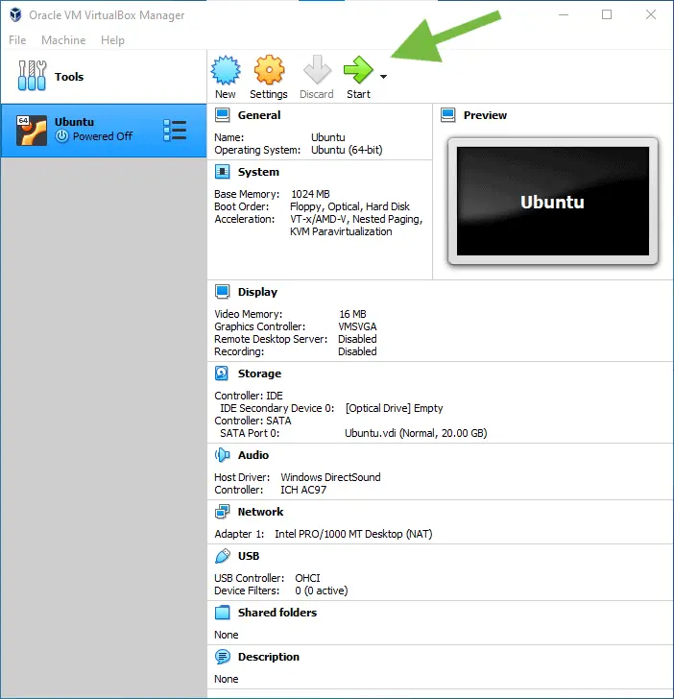The width and height of the screenshot is (674, 699).
Task: Click the Powered Off status icon
Action: point(62,136)
